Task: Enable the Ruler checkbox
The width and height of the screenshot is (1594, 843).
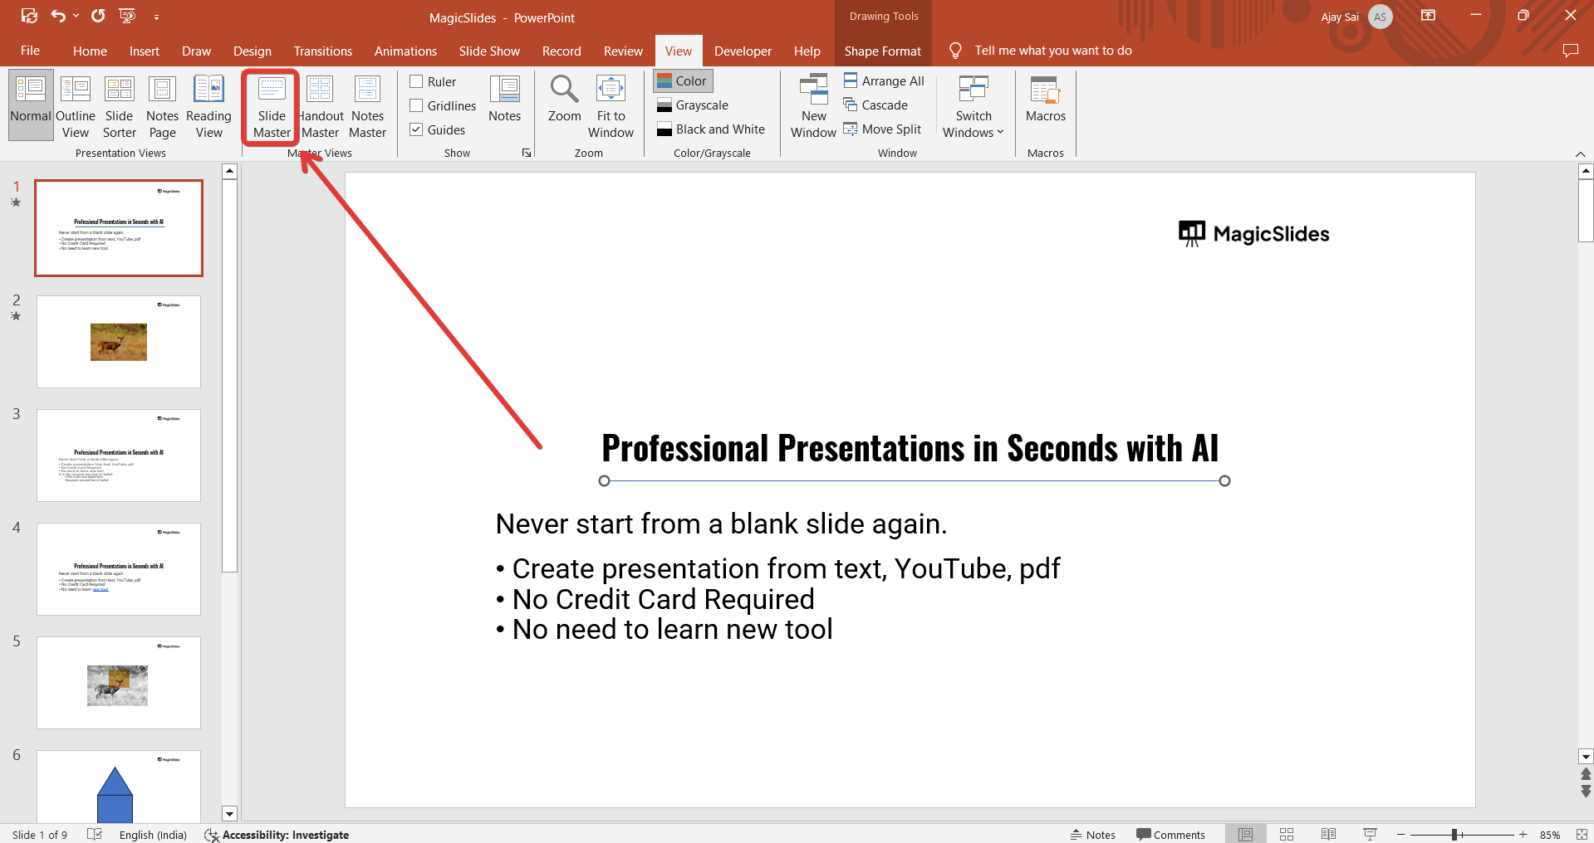Action: [x=417, y=81]
